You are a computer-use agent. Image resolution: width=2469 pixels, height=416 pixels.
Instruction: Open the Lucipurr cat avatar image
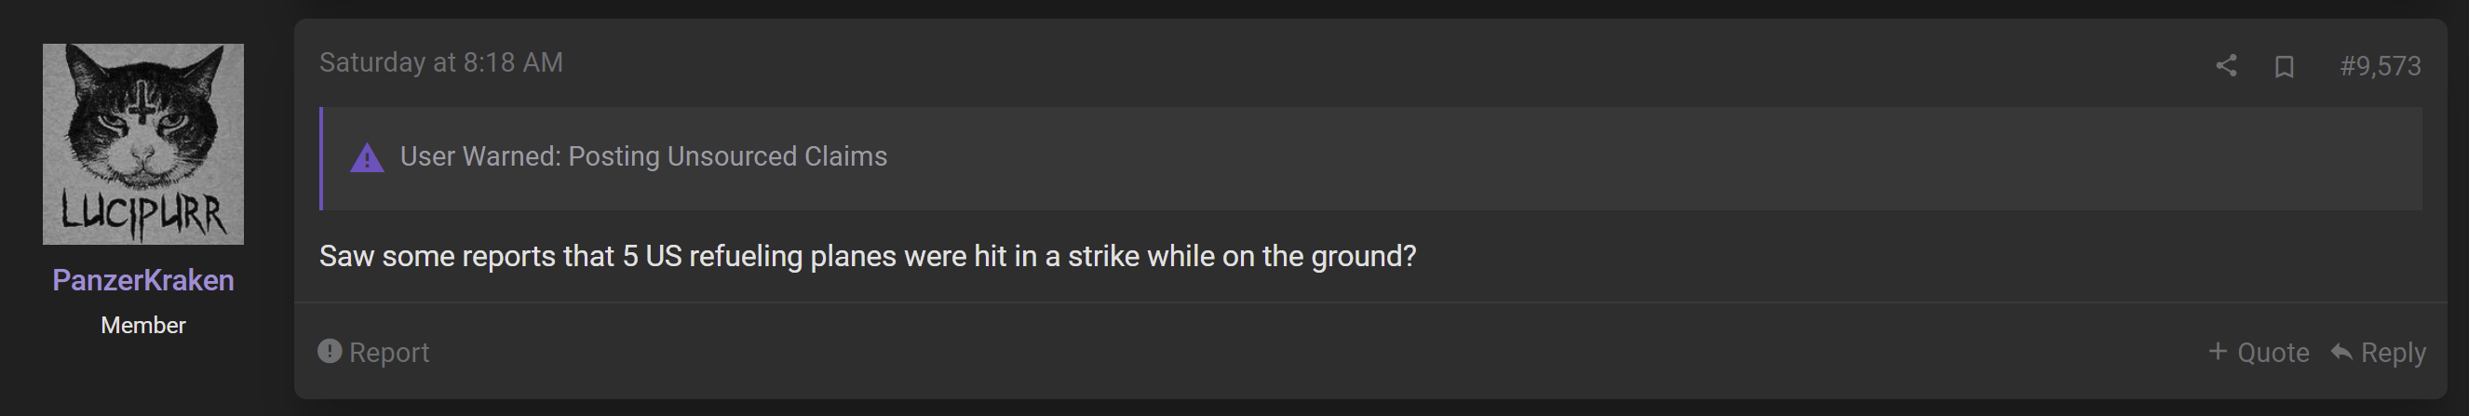(x=142, y=143)
